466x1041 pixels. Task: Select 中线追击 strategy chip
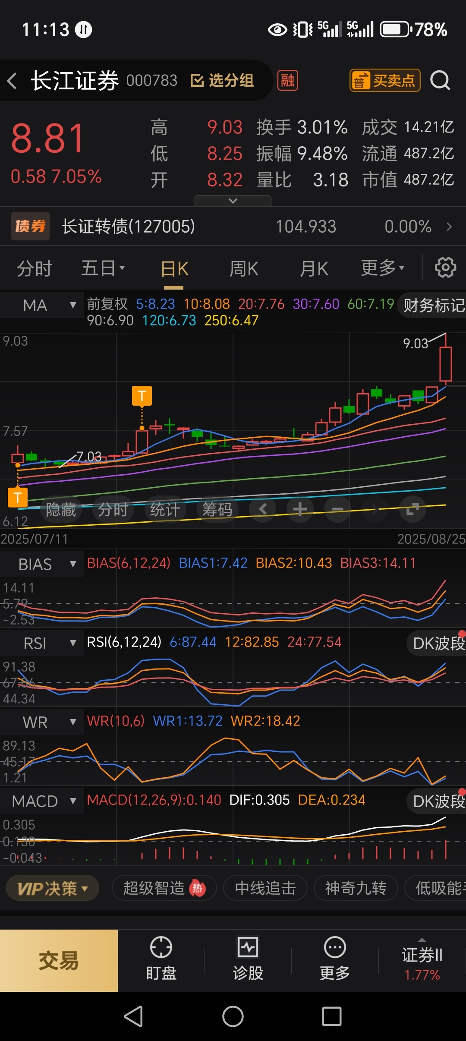tap(265, 888)
